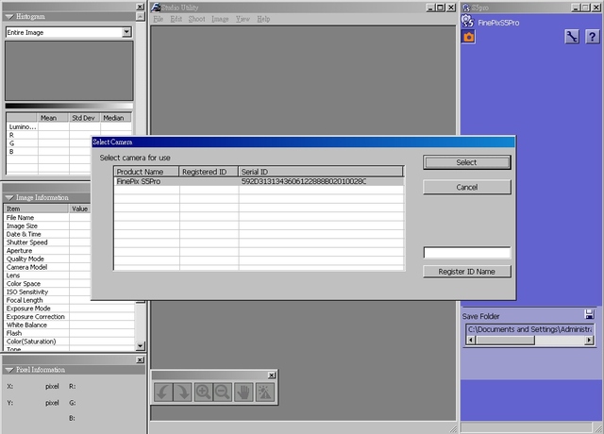Click the Color Space row
The width and height of the screenshot is (604, 434).
pos(47,283)
